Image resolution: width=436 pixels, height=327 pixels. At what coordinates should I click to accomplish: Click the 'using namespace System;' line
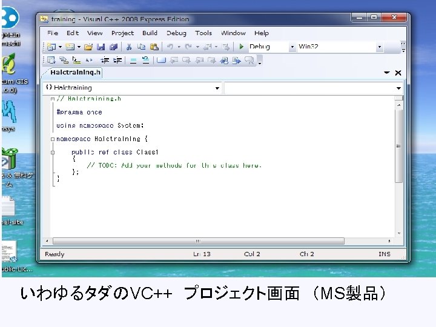tap(100, 125)
